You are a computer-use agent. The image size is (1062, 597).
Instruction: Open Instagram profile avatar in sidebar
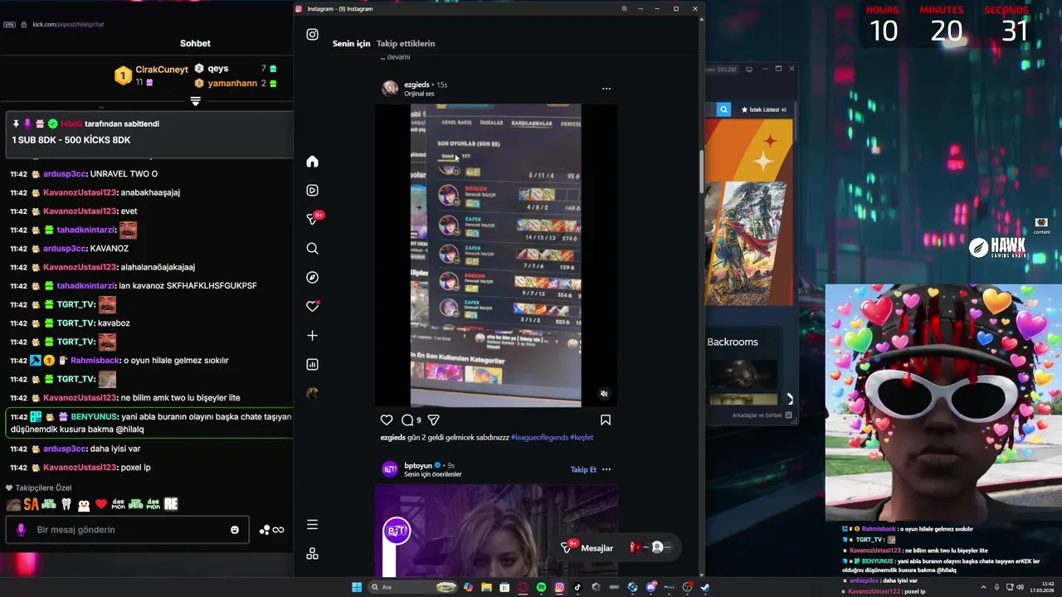(312, 393)
